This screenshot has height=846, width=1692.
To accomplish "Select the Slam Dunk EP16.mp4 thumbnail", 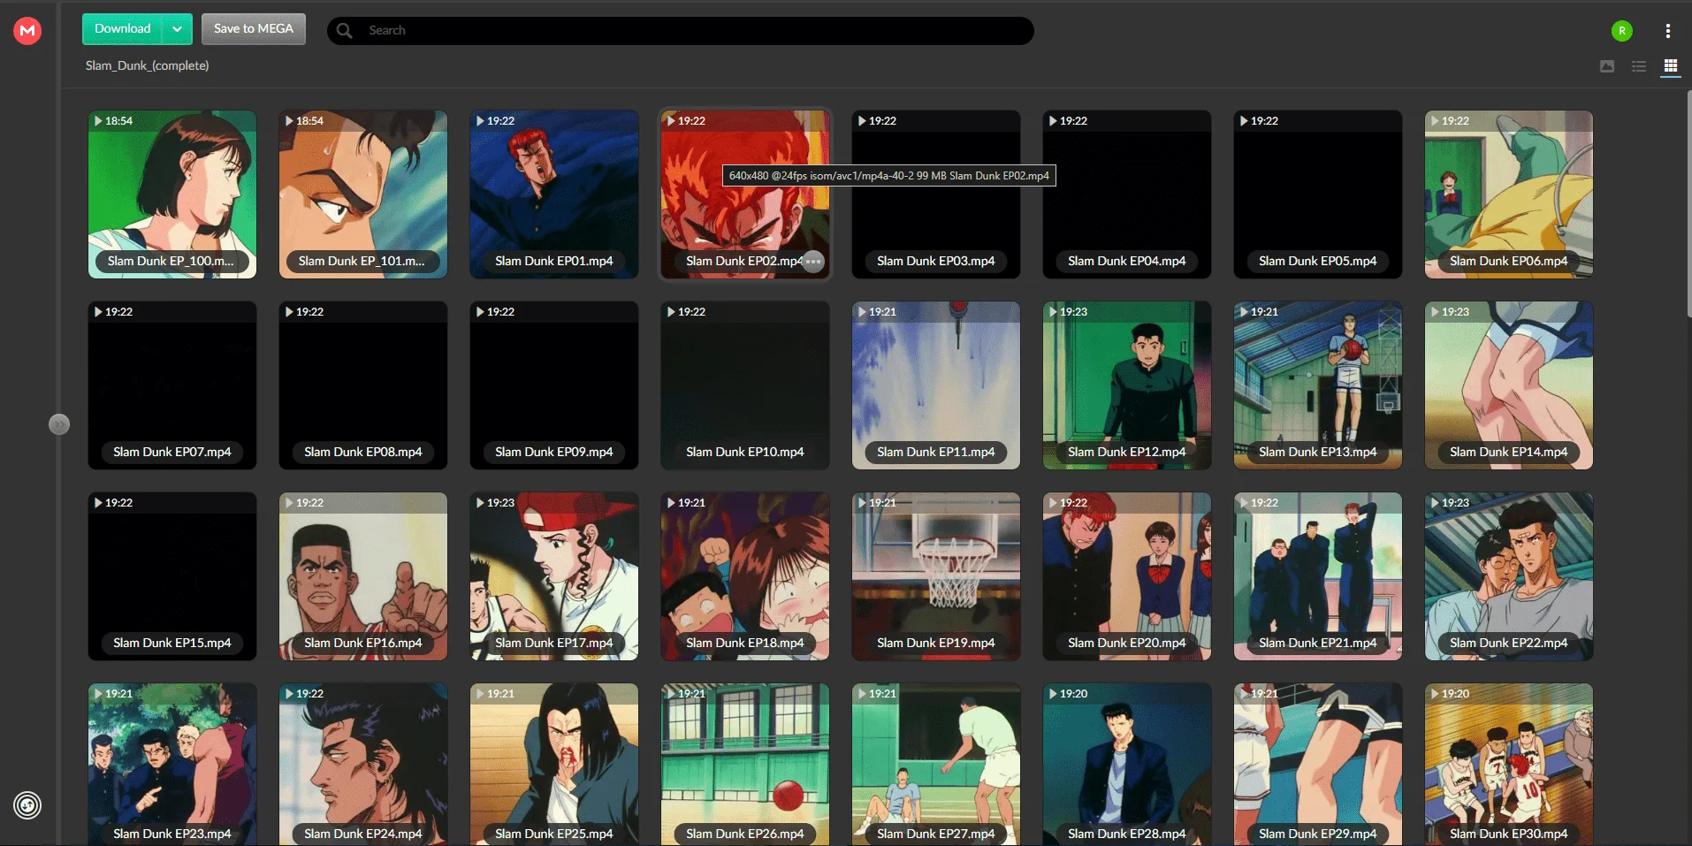I will click(x=363, y=576).
